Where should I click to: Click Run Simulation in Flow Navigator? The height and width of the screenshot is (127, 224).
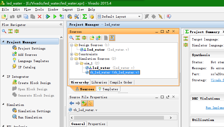pos(30,117)
